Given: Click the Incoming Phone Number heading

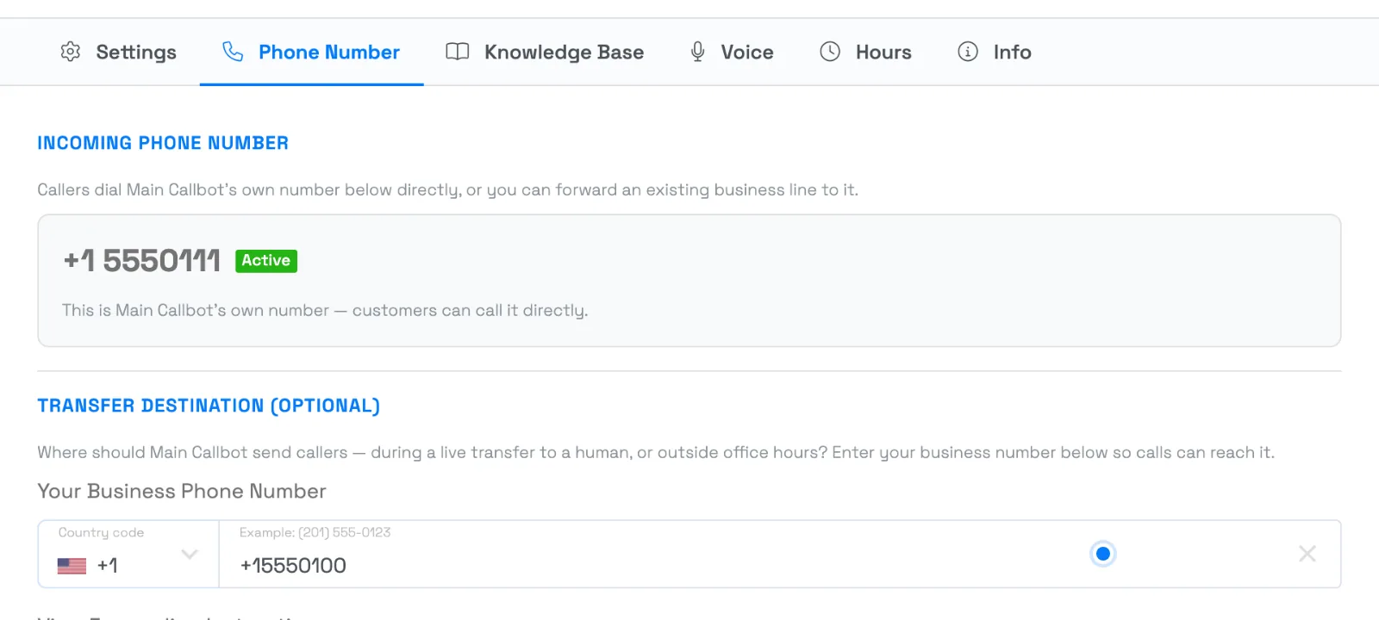Looking at the screenshot, I should [x=163, y=143].
